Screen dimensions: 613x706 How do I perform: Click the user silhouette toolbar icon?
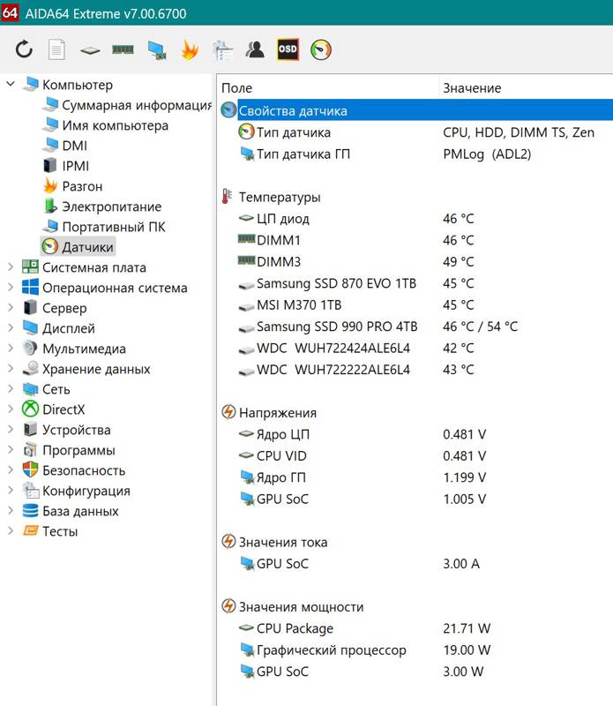tap(256, 50)
